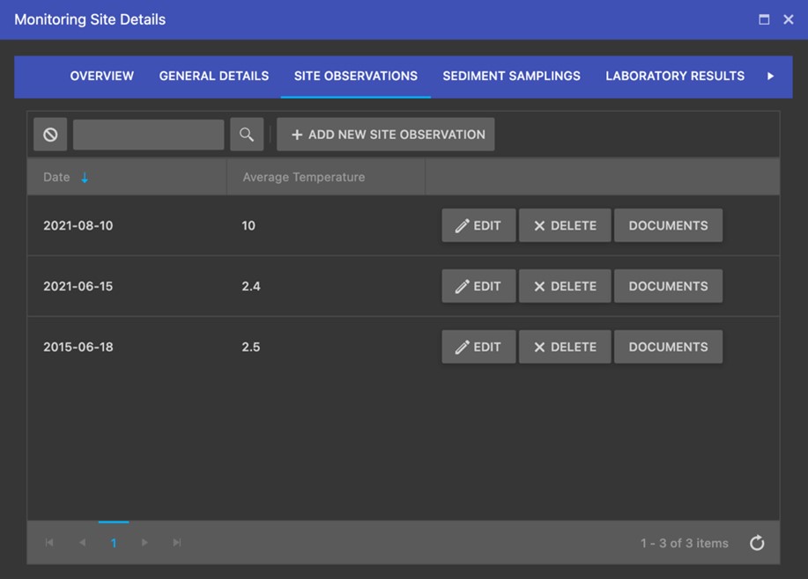
Task: Focus the search text field
Action: pos(148,135)
